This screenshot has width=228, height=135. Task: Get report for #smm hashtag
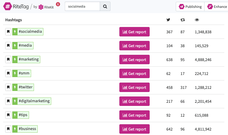pos(135,74)
